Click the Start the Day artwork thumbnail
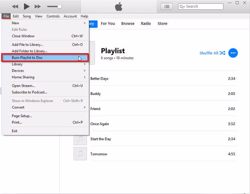The height and width of the screenshot is (194, 250). 80,140
